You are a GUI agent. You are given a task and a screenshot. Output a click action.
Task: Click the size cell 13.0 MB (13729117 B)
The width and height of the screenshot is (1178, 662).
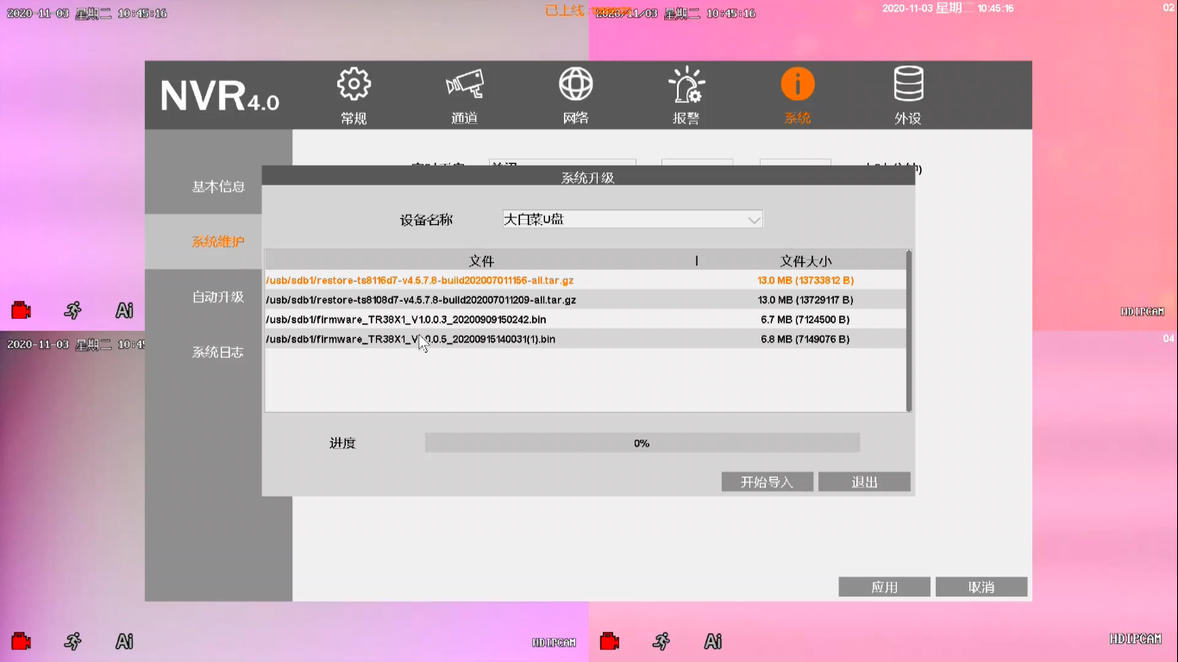click(x=805, y=300)
